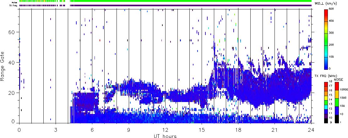Click the '1000' label on NOISE legend
This screenshot has height=138, width=348.
343,98
